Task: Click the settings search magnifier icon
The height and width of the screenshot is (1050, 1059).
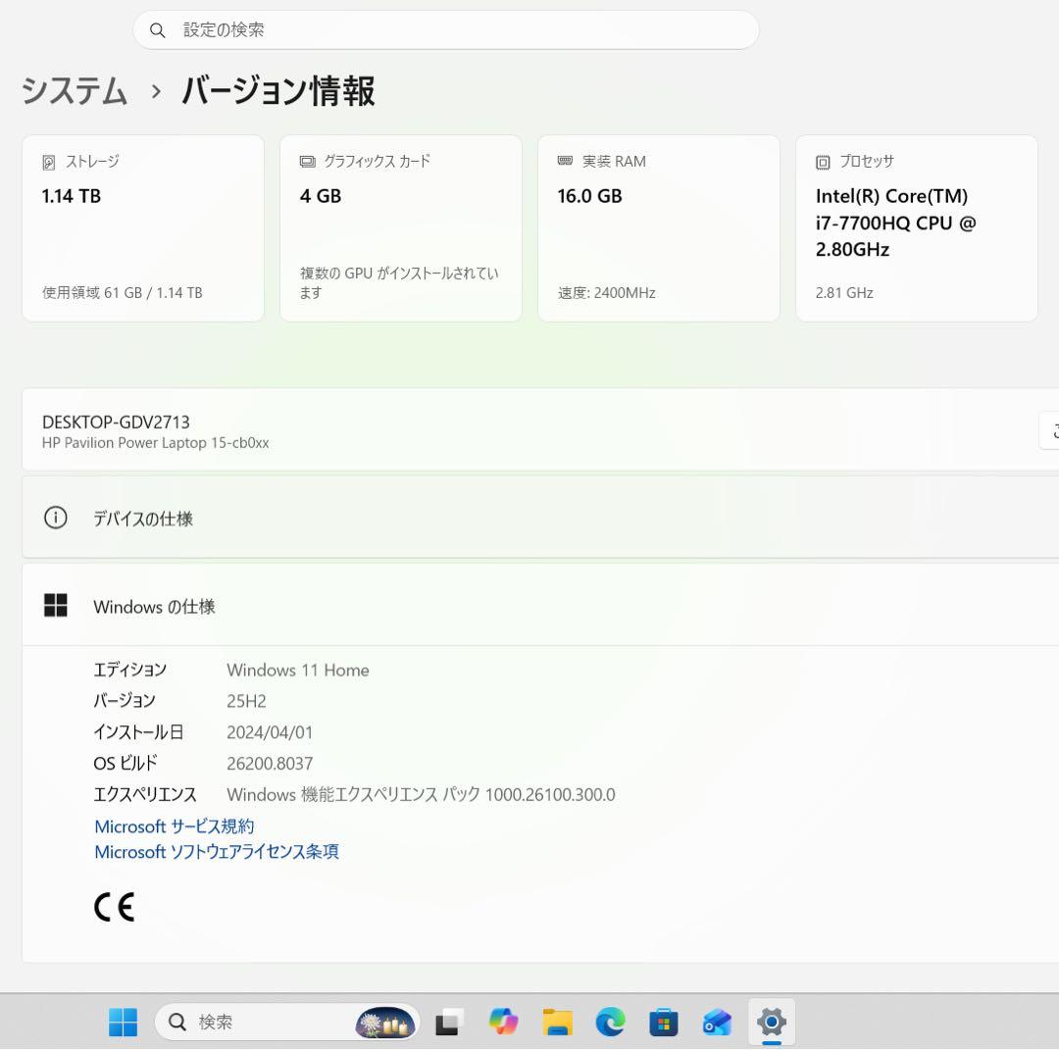Action: 157,30
